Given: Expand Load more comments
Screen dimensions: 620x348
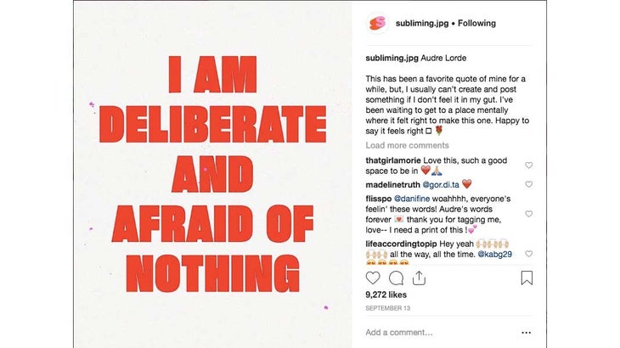Looking at the screenshot, I should pyautogui.click(x=407, y=145).
